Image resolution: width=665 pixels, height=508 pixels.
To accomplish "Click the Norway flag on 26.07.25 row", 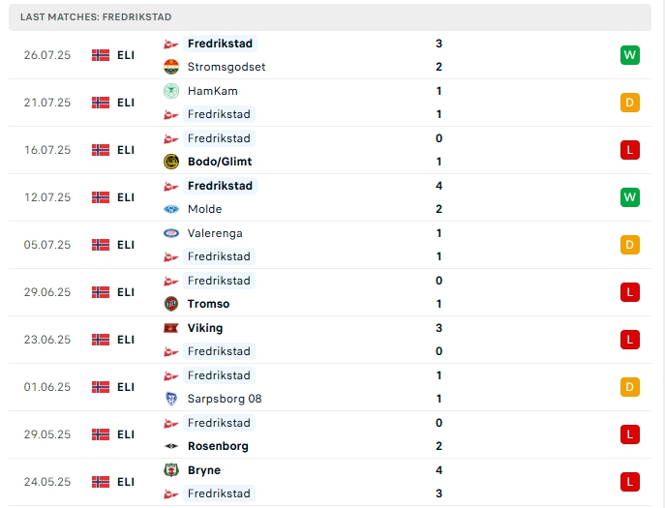I will click(x=101, y=55).
